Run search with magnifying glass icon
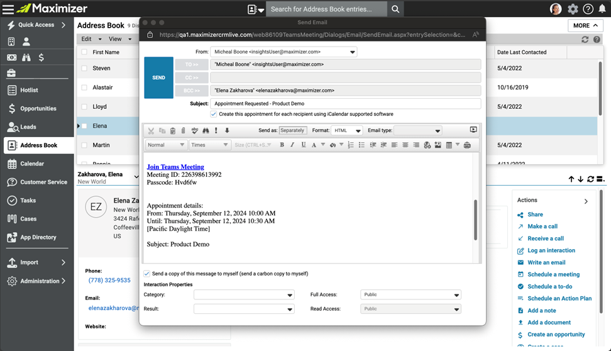Viewport: 611px width, 351px height. click(x=395, y=9)
